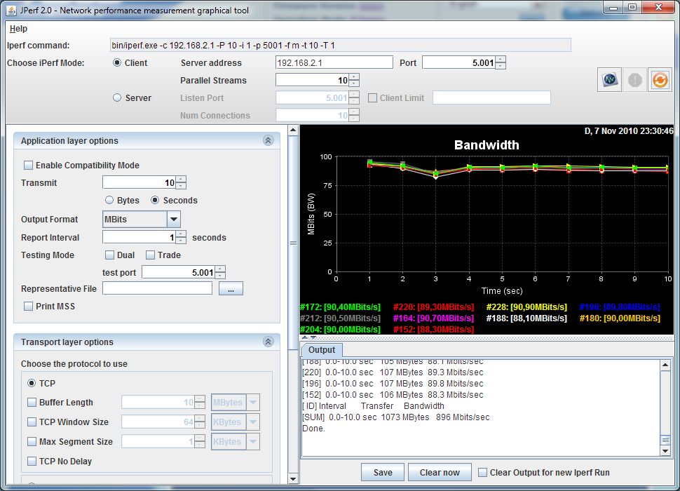Image resolution: width=680 pixels, height=491 pixels.
Task: Click the Save button
Action: tap(382, 472)
